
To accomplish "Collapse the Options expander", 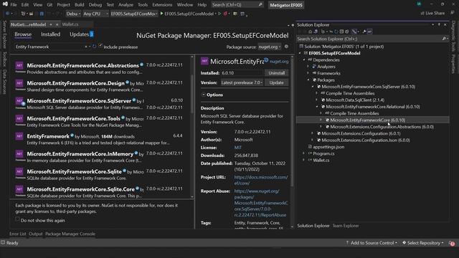I will click(x=204, y=95).
